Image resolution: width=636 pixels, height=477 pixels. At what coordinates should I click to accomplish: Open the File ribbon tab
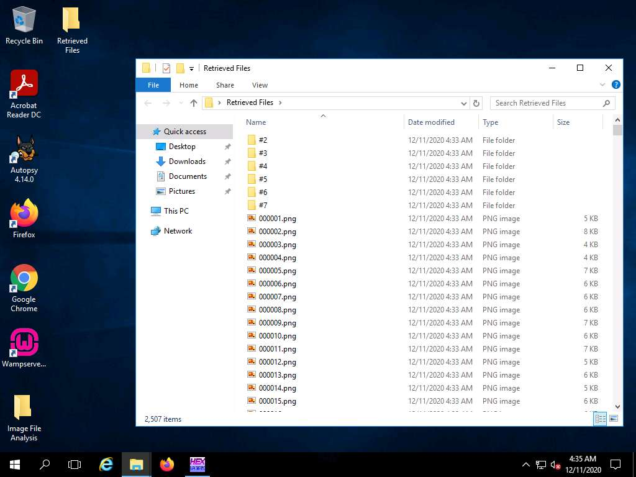(153, 85)
